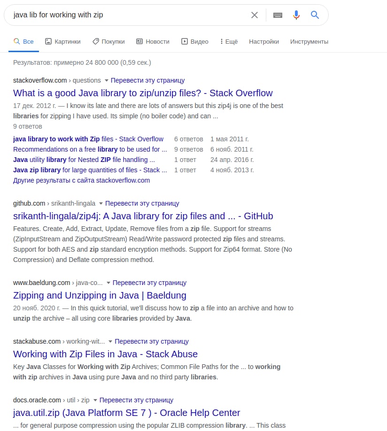Click the '6 нояб. 2011 г.' date text
The width and height of the screenshot is (387, 431).
tap(232, 149)
